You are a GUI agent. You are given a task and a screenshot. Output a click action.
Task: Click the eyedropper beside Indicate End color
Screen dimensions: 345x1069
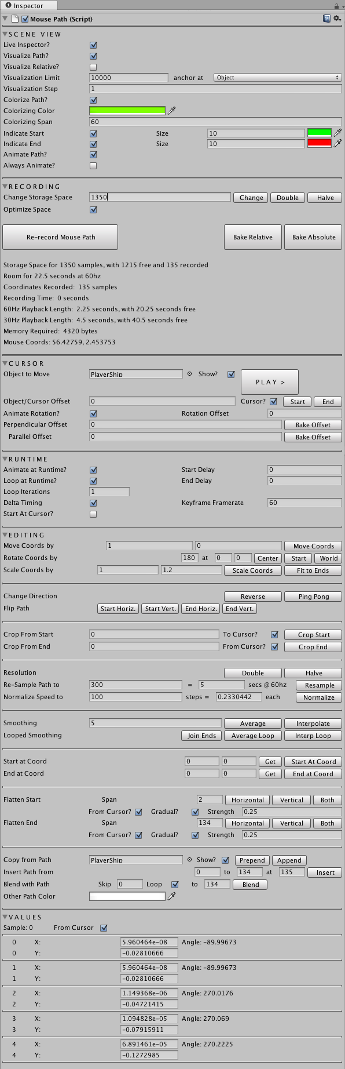[x=338, y=144]
